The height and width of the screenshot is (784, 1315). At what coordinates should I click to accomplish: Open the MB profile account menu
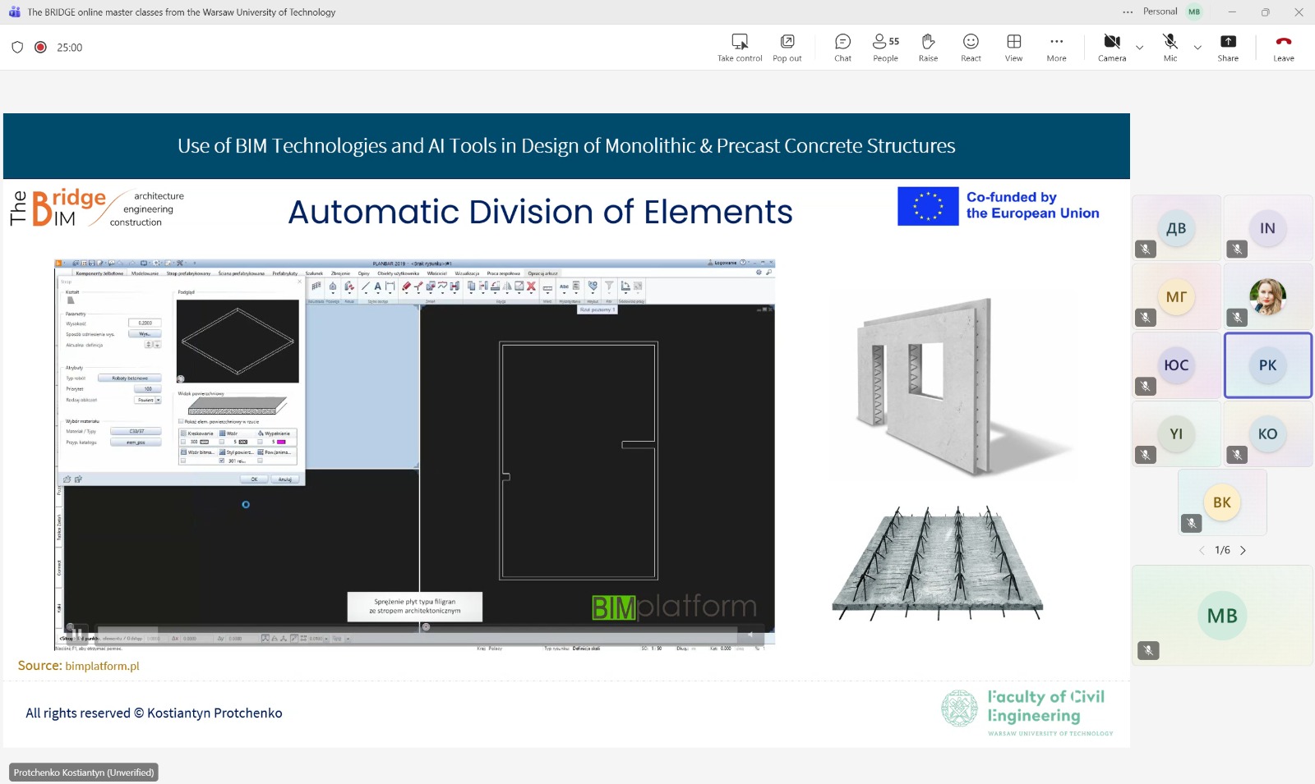point(1194,11)
